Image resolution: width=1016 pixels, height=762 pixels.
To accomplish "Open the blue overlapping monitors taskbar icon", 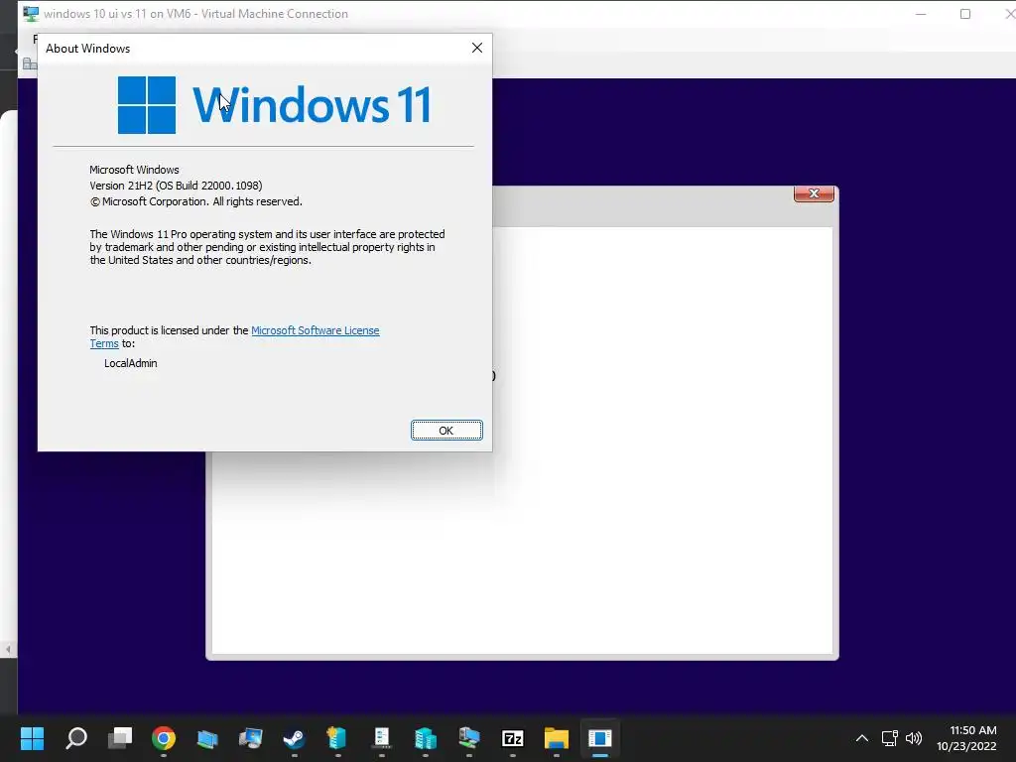I will coord(207,738).
